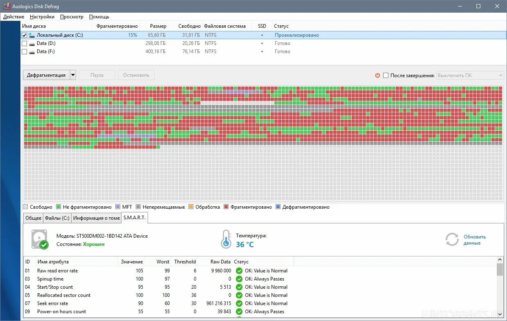Open the Выключить ПК combo box
The image size is (507, 321).
pyautogui.click(x=470, y=76)
